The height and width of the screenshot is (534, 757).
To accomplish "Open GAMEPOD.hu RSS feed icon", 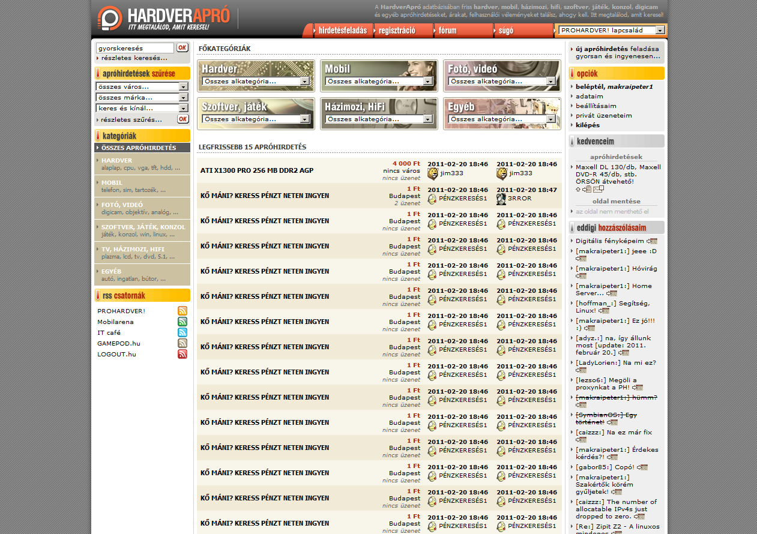I will pyautogui.click(x=182, y=343).
